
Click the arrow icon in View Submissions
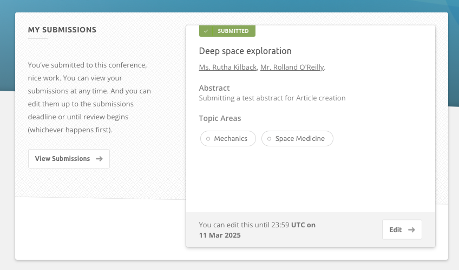(99, 159)
